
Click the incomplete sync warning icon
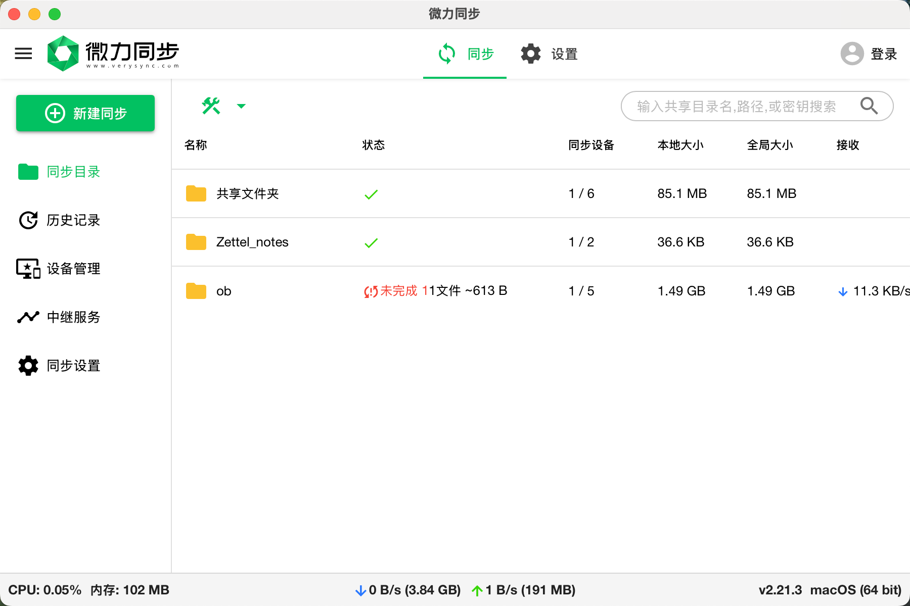tap(371, 291)
